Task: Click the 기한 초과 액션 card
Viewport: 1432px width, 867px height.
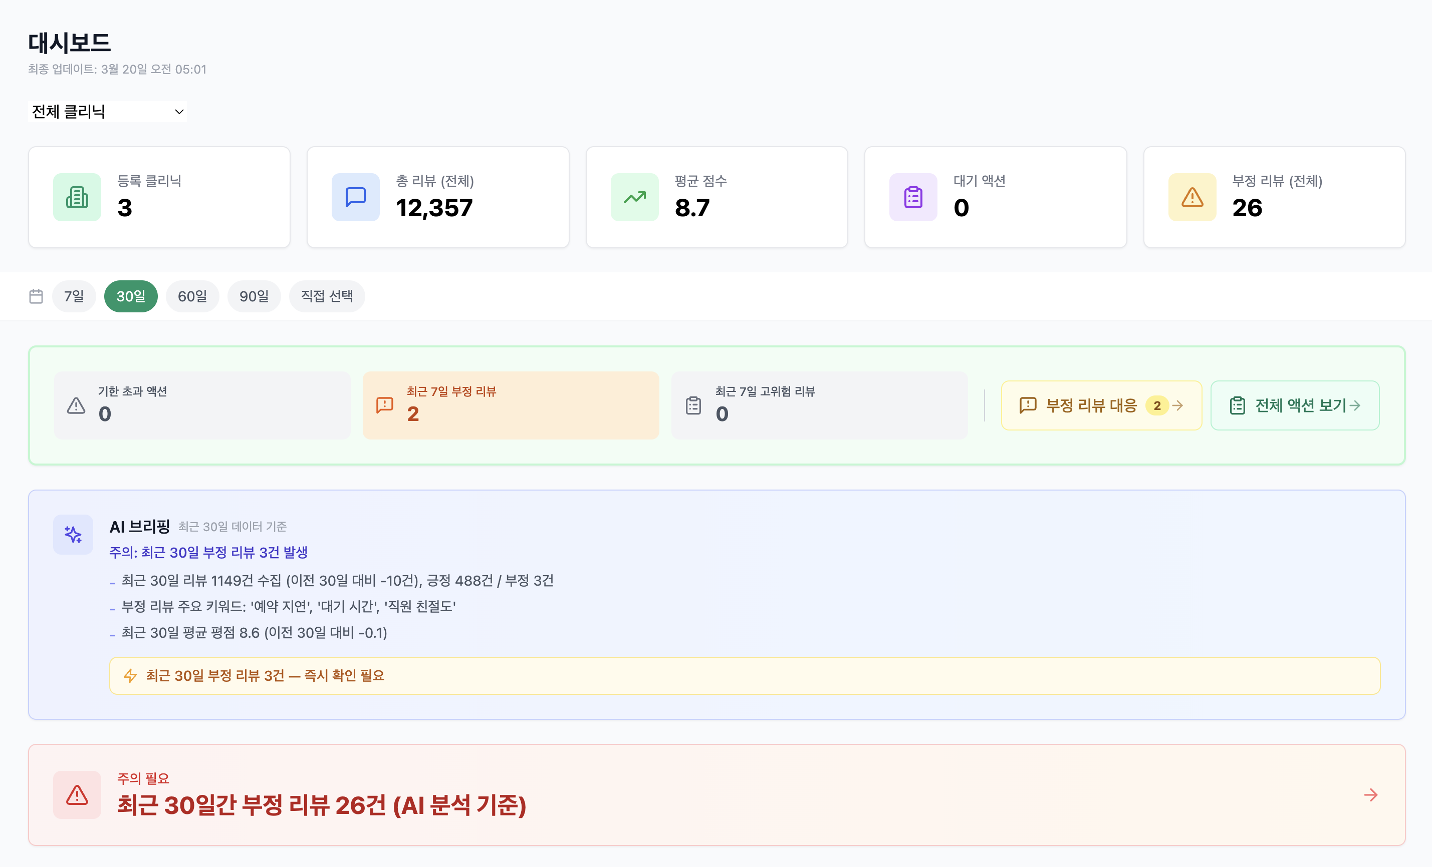Action: (201, 405)
